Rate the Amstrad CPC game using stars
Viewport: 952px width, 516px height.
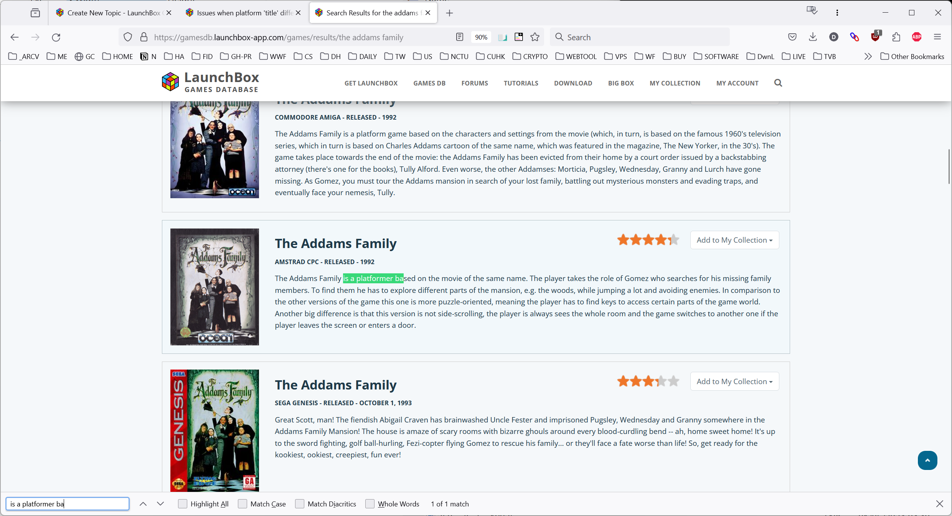(x=648, y=240)
